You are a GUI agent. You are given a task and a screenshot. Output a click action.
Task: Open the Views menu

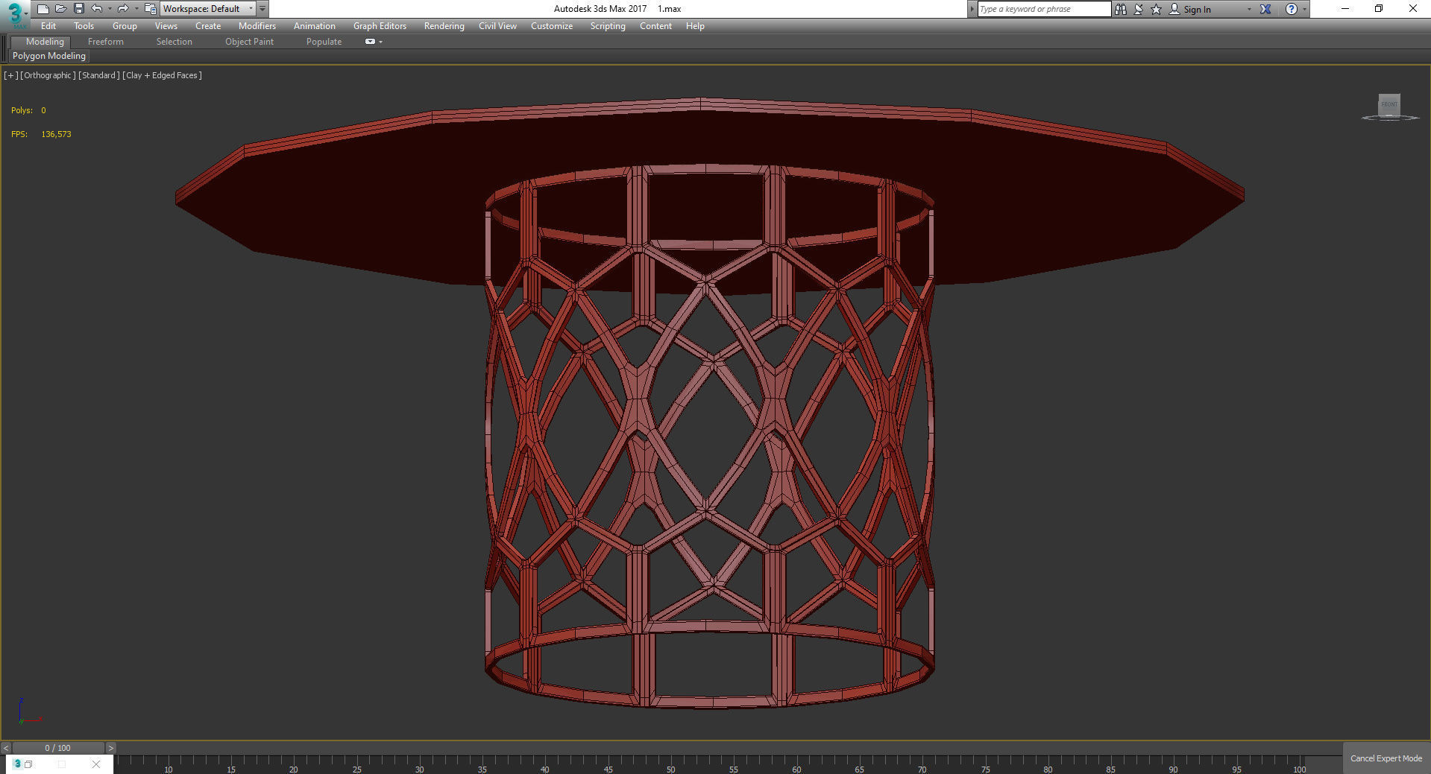click(166, 26)
